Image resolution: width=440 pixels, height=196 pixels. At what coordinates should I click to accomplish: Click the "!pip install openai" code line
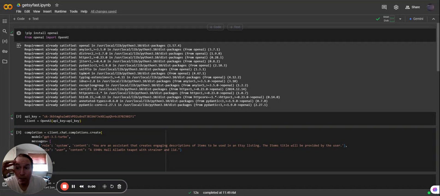click(x=41, y=33)
